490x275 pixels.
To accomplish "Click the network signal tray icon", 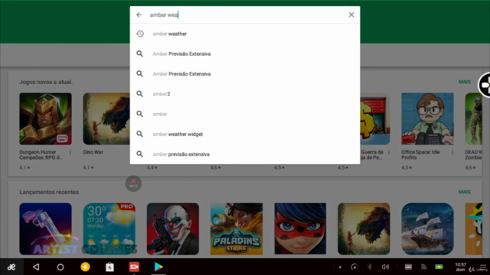I will [423, 267].
